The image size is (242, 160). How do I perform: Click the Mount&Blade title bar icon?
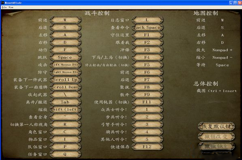click(2, 2)
